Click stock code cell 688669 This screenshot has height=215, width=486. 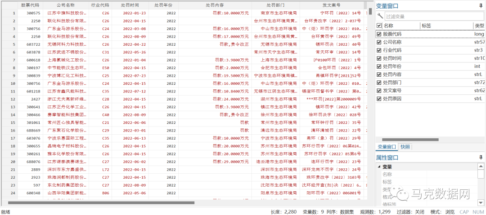tap(30, 130)
